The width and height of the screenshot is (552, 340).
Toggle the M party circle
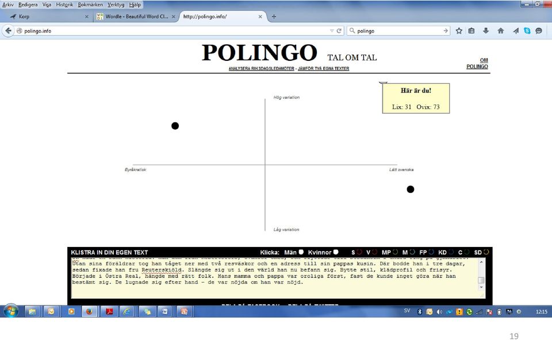(412, 252)
